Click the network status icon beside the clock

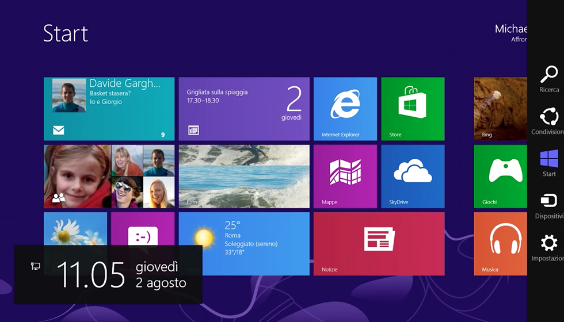click(36, 266)
